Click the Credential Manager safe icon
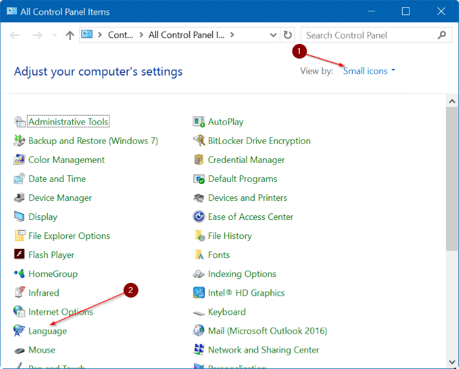Screen dimensions: 459x369 click(x=199, y=160)
